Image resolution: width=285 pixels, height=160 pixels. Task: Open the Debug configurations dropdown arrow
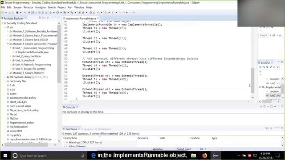[x=54, y=12]
